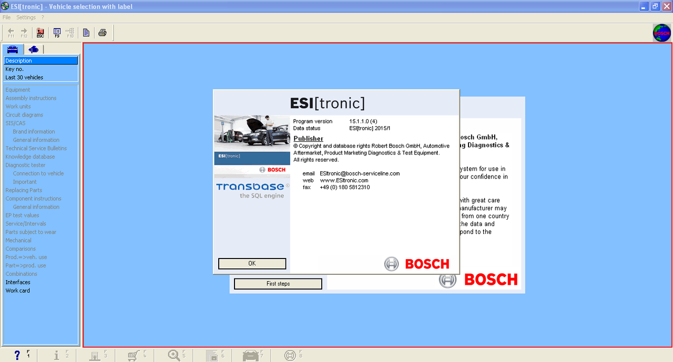Click the F3 building icon
Viewport: 673px width, 362px height.
coord(95,356)
